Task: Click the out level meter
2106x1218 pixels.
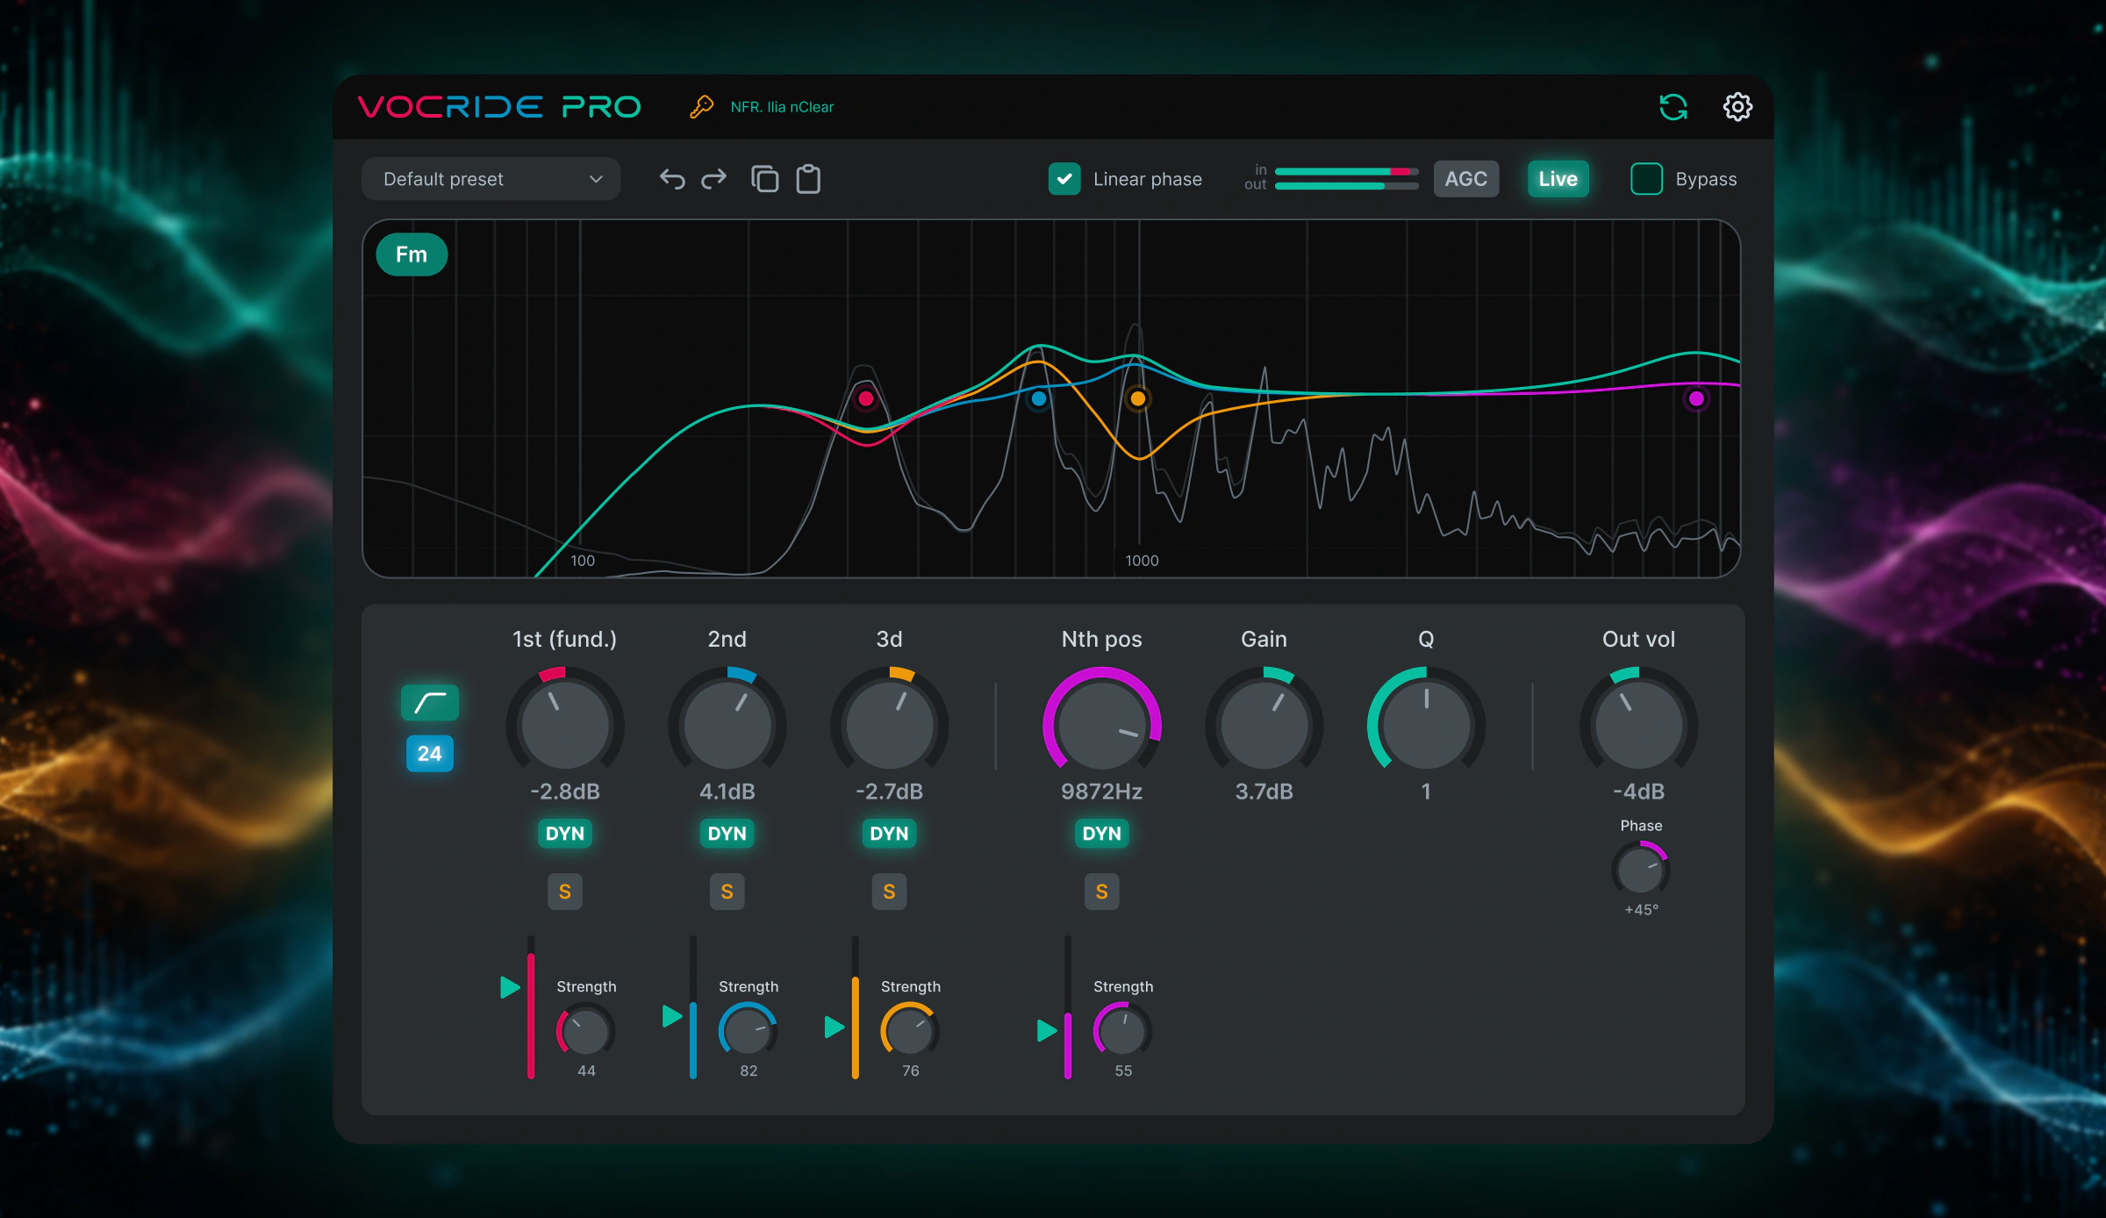Action: (x=1346, y=186)
